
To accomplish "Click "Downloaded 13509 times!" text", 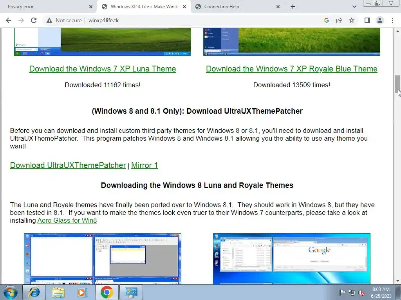I will 291,85.
